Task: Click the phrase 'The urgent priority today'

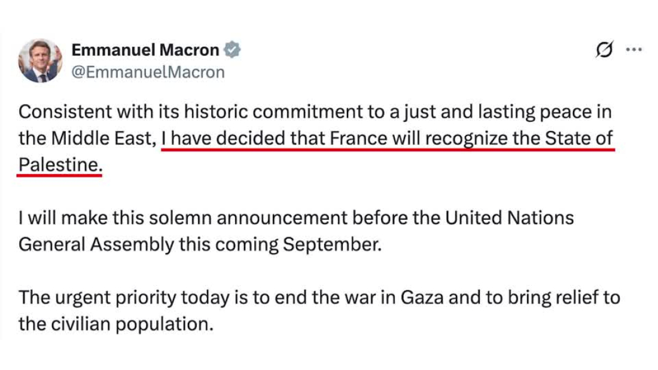Action: pos(124,298)
